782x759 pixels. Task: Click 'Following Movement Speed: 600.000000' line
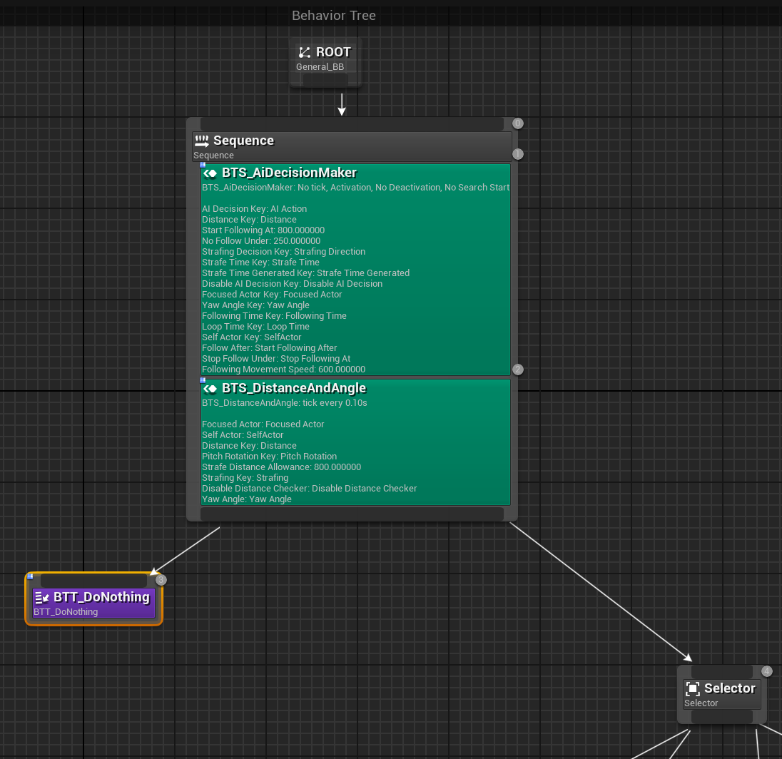(284, 370)
